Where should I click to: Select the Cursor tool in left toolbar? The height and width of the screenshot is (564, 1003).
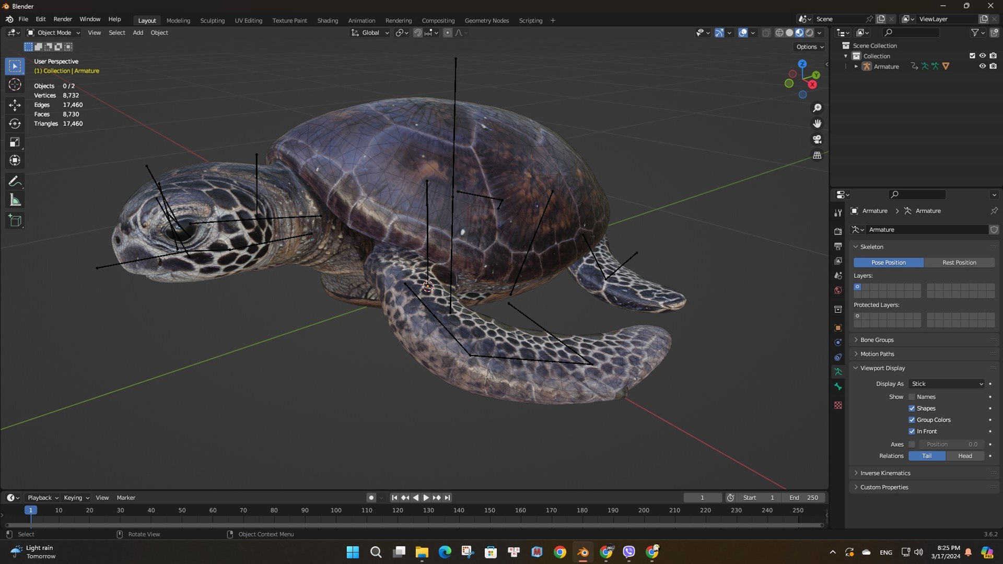pyautogui.click(x=15, y=85)
